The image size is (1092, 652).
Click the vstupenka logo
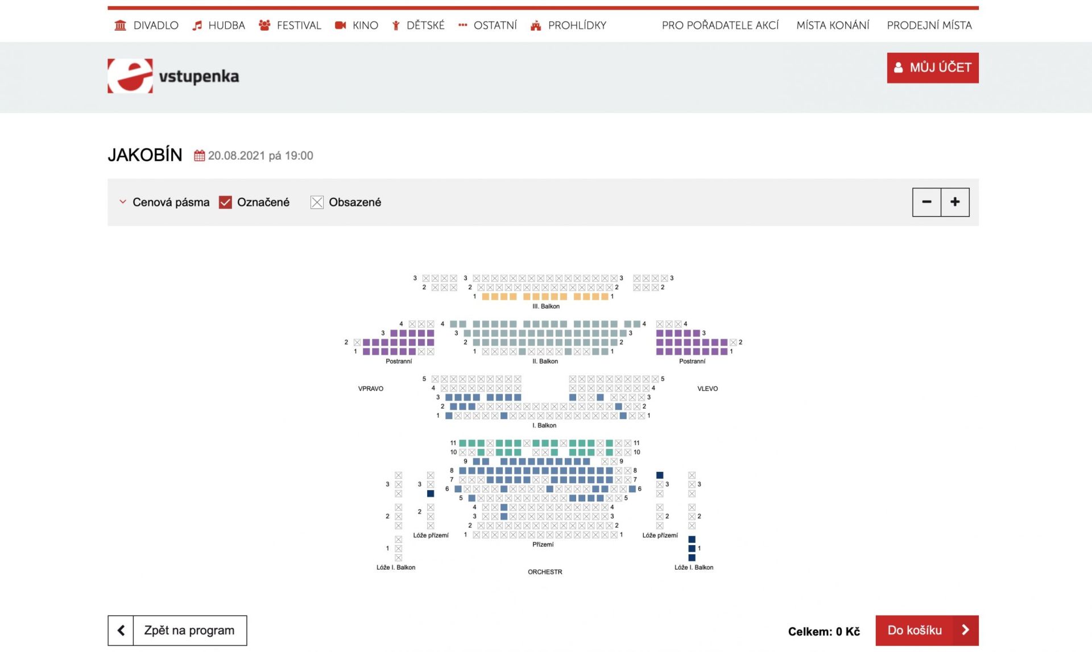pyautogui.click(x=173, y=76)
